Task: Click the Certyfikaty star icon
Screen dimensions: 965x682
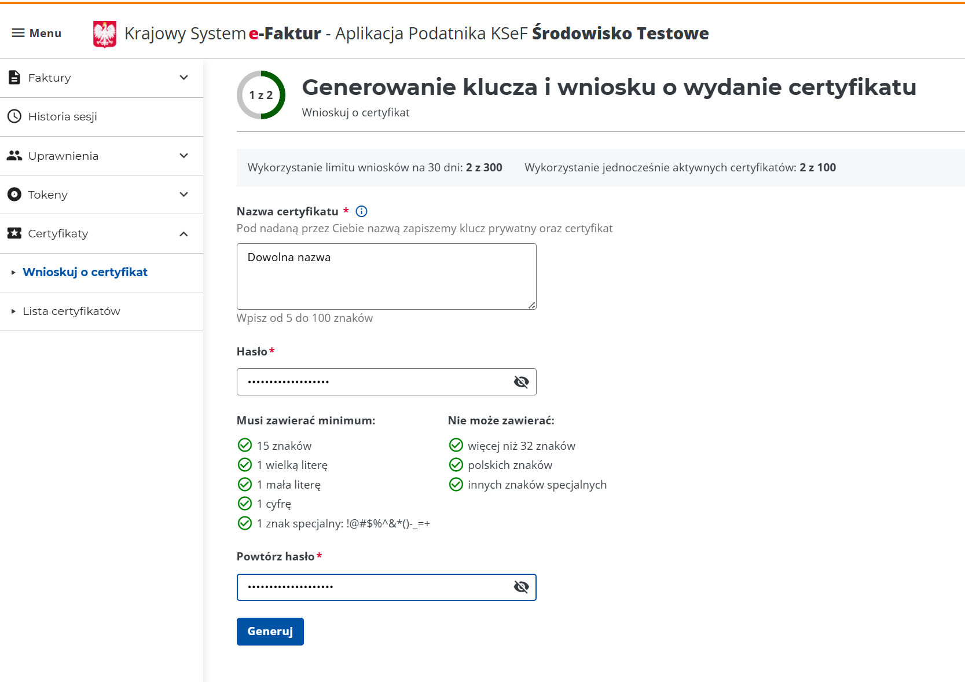Action: [x=14, y=233]
